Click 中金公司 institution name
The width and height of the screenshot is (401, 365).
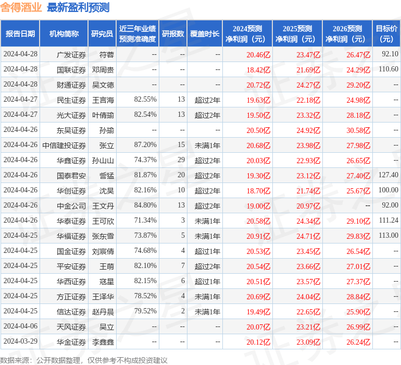[71, 206]
